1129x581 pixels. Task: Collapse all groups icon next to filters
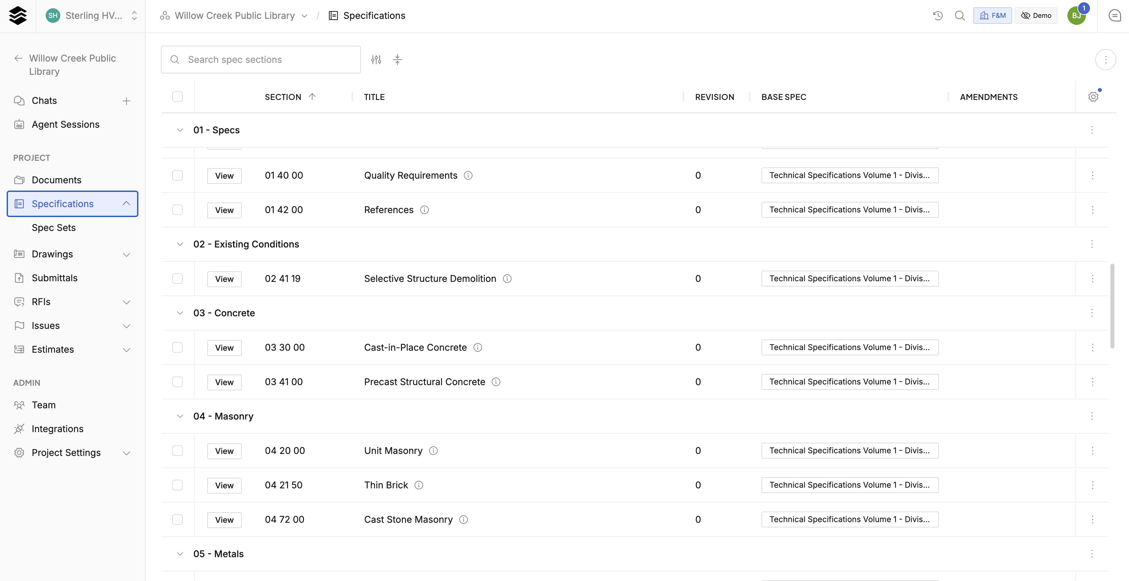click(397, 60)
